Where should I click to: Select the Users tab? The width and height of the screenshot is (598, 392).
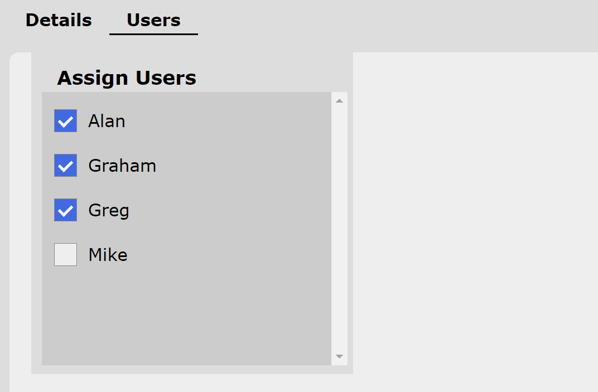point(153,20)
